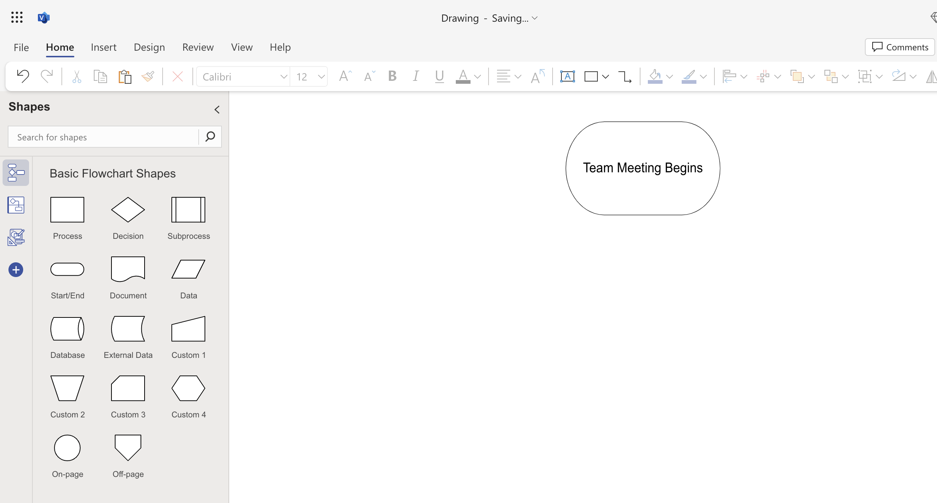
Task: Select the Underline formatting icon
Action: tap(439, 76)
